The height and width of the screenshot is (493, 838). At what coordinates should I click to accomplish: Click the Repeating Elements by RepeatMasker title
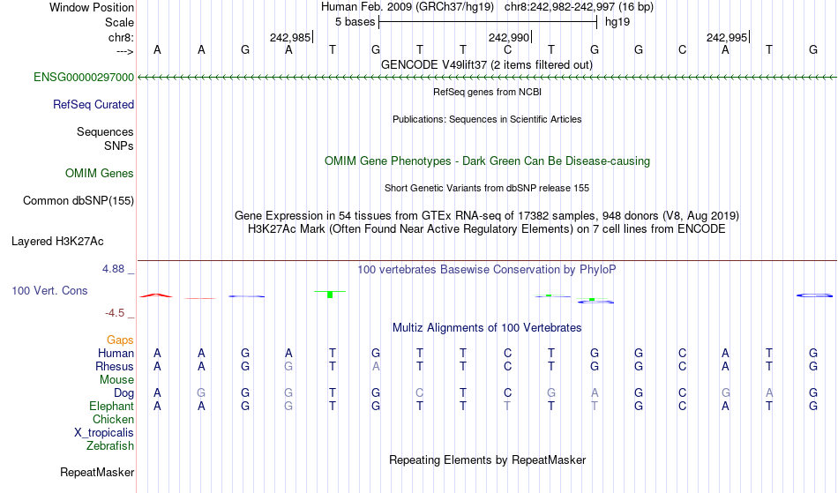(487, 460)
